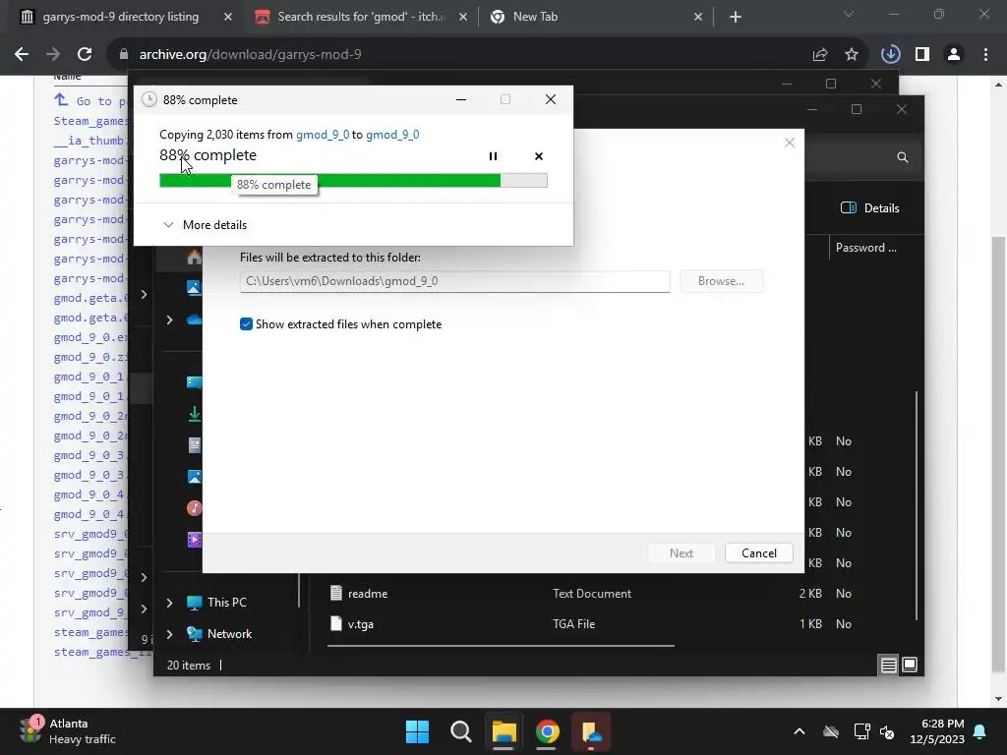
Task: Open destination gmod_9_0 link in copy dialog
Action: pos(392,134)
